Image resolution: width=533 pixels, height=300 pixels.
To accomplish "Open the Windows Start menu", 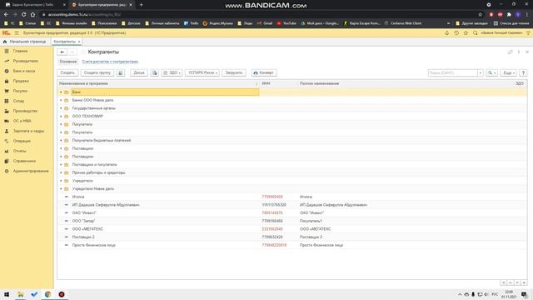I will [7, 294].
